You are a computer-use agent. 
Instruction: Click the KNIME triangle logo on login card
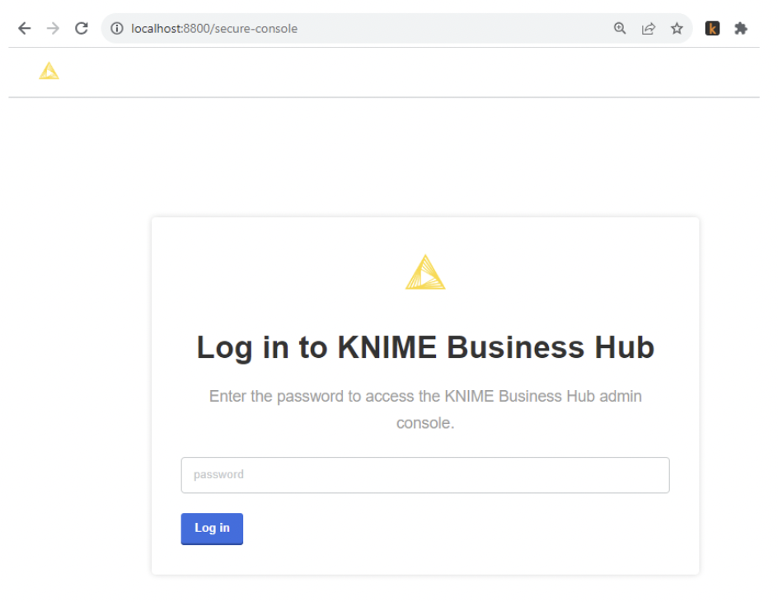pyautogui.click(x=425, y=272)
